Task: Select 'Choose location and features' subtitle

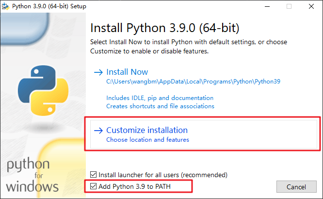Action: 147,140
